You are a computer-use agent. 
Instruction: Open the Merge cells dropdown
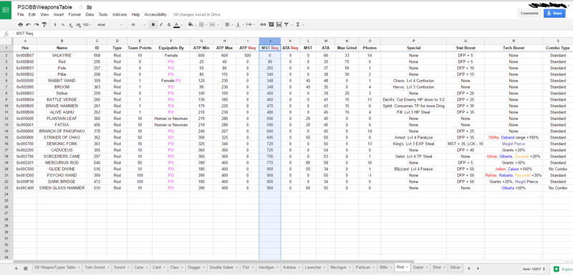[213, 25]
